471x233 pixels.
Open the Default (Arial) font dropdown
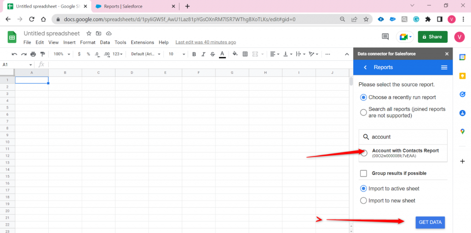pos(146,54)
